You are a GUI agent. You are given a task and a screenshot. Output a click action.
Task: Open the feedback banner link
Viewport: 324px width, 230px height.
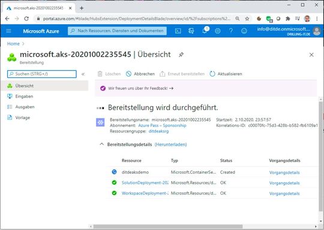tap(140, 88)
